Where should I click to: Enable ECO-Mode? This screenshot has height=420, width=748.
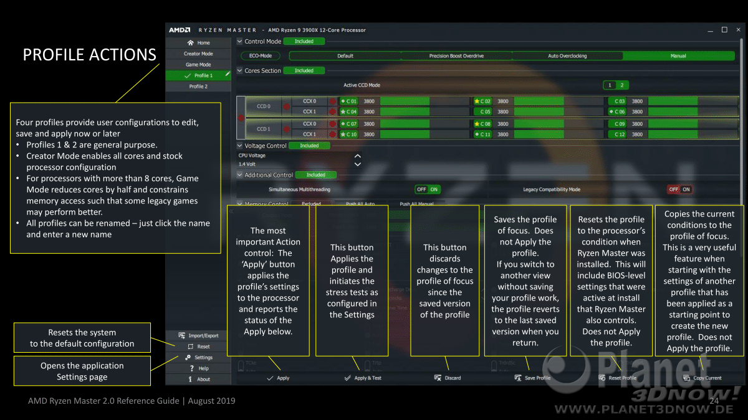click(x=261, y=55)
